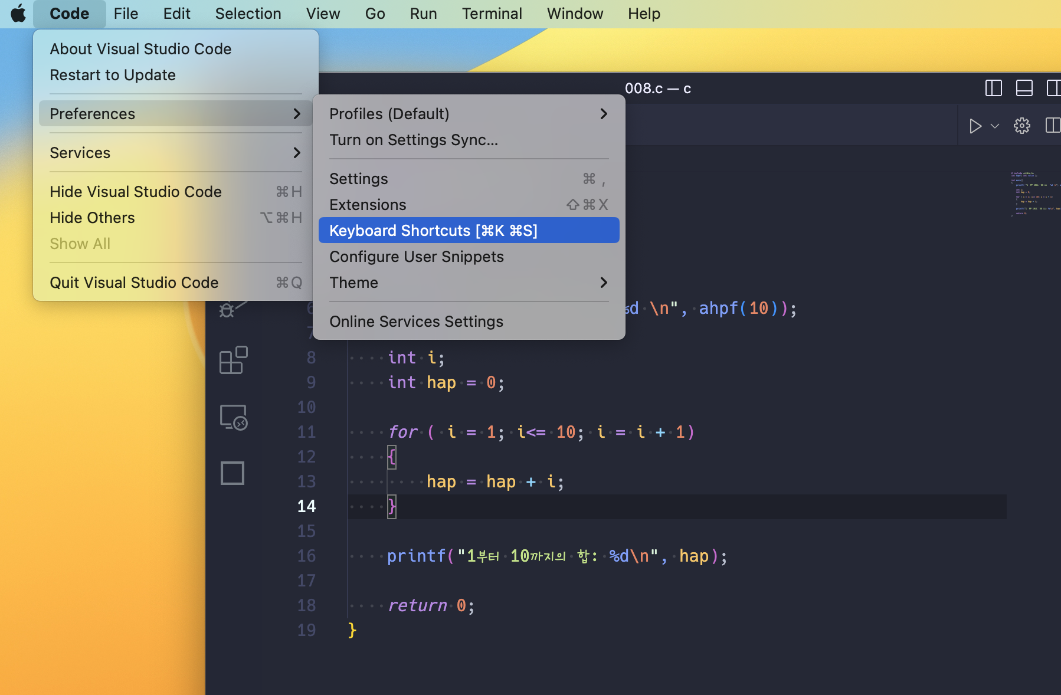Open Remote Explorer in activity bar

click(x=233, y=417)
